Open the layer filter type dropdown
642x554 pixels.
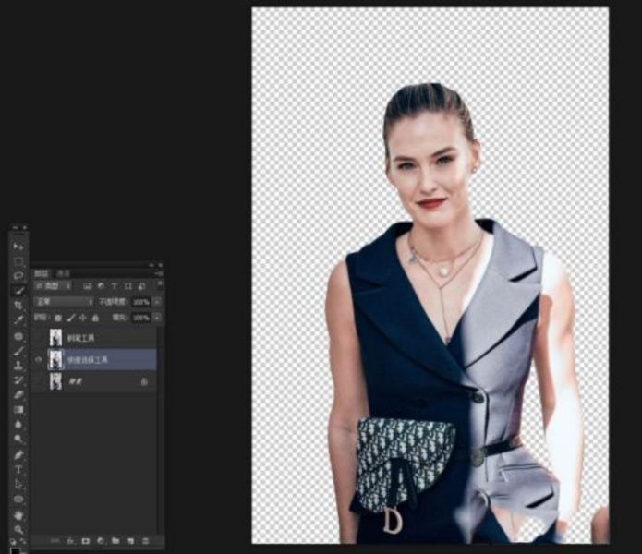(54, 285)
